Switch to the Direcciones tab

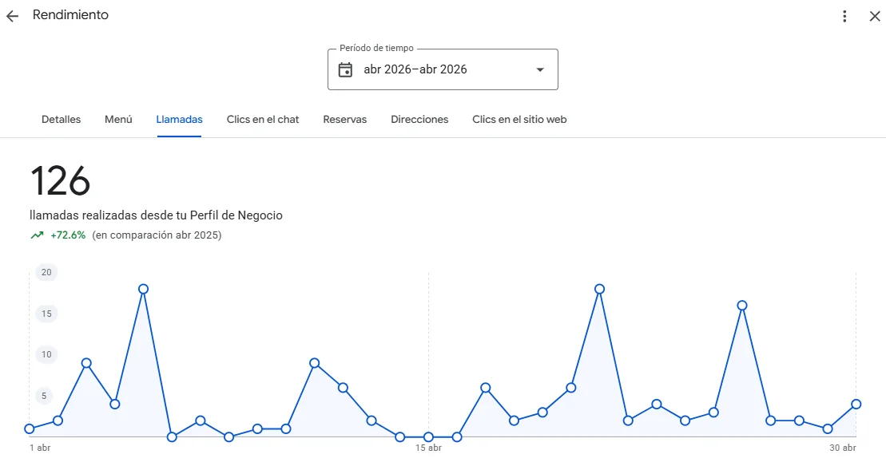(x=419, y=120)
